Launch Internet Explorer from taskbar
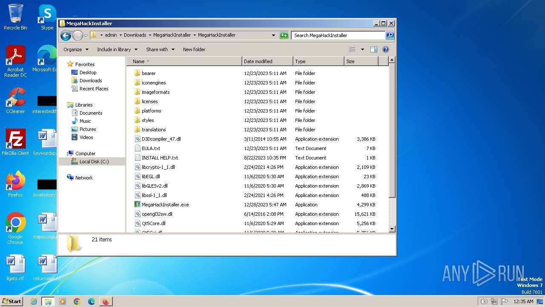 [x=34, y=301]
